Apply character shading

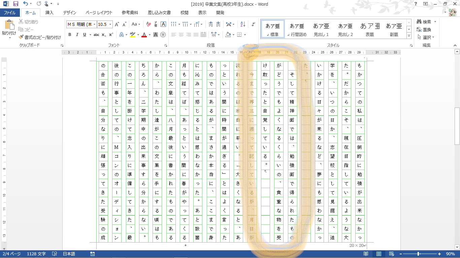pos(156,35)
